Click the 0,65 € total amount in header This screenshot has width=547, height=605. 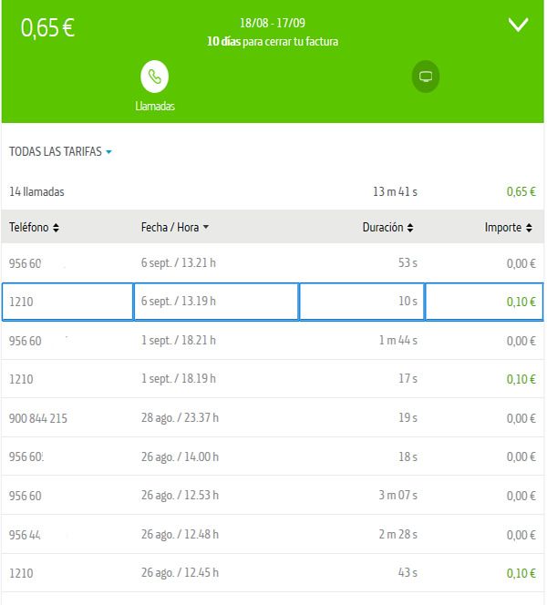[47, 27]
